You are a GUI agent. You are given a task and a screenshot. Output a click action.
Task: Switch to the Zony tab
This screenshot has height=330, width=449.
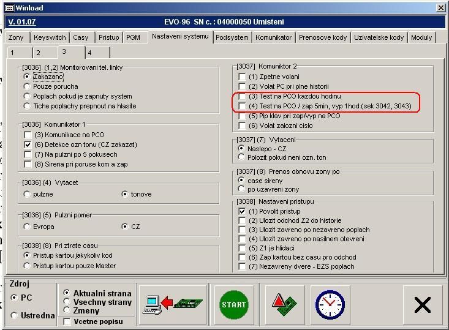pos(17,37)
